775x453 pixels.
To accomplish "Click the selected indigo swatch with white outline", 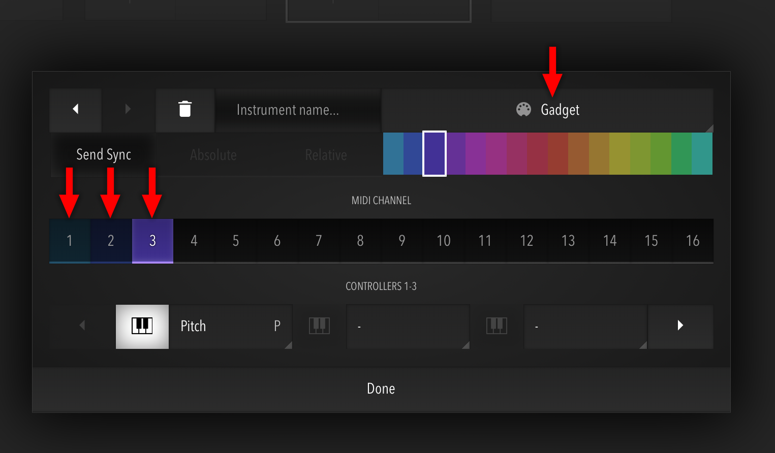I will tap(435, 154).
